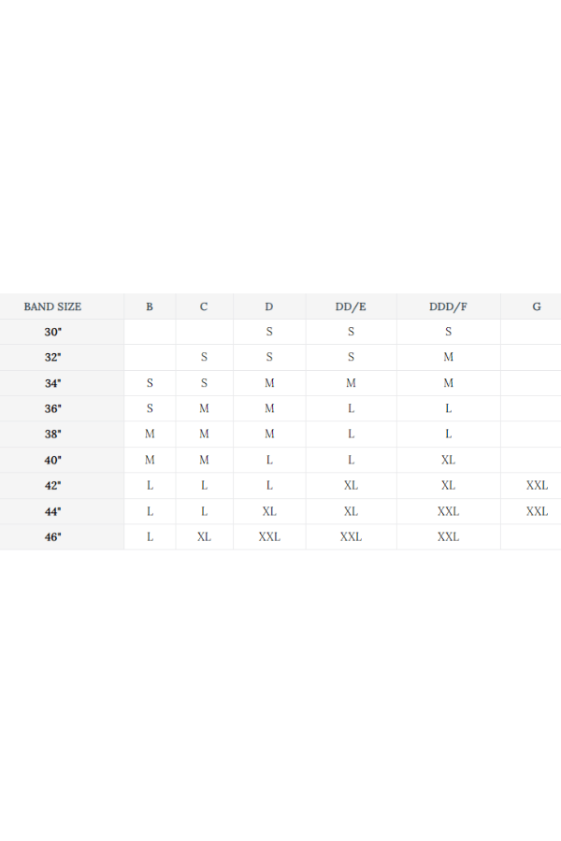Select the 30" band size row label
Screen dimensions: 561x841
[x=52, y=332]
